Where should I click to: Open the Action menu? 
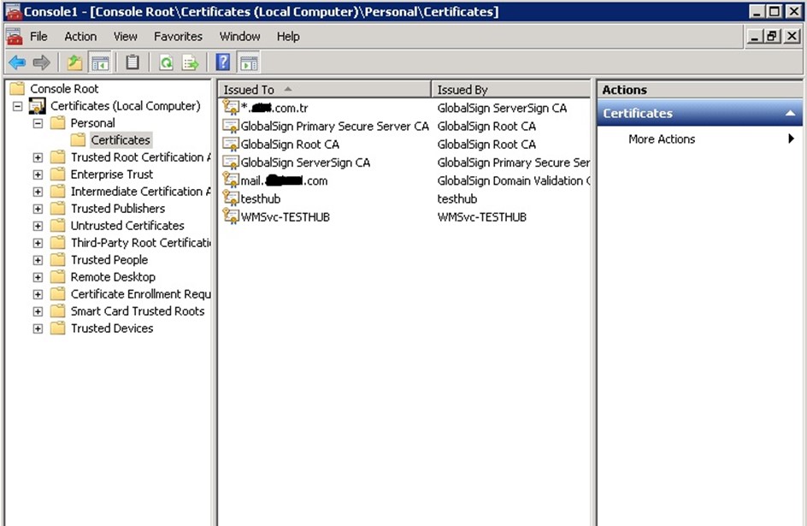[x=80, y=37]
